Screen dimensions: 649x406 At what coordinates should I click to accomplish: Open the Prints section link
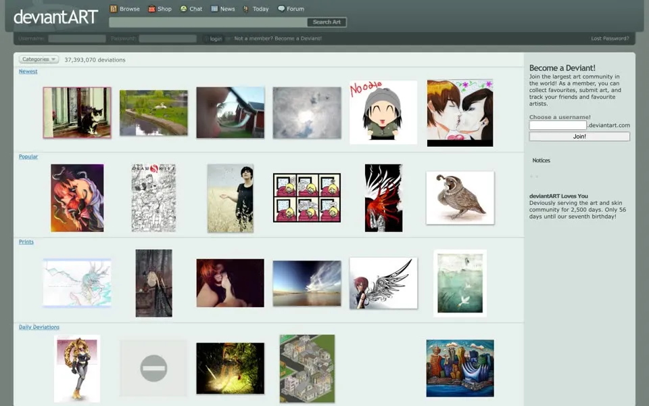tap(26, 242)
